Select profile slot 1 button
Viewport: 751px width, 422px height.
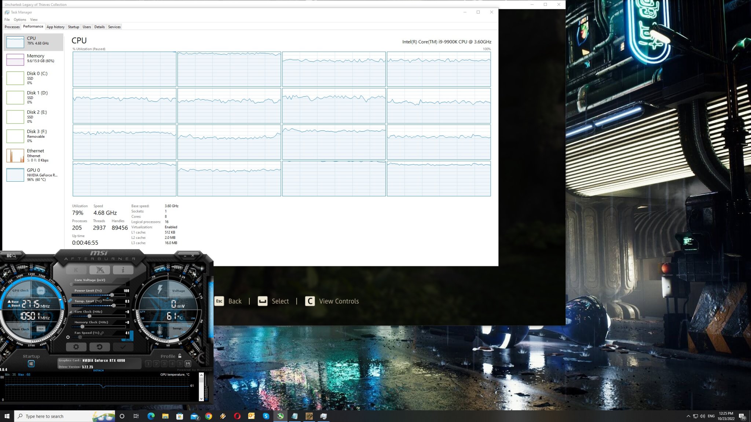tap(148, 364)
